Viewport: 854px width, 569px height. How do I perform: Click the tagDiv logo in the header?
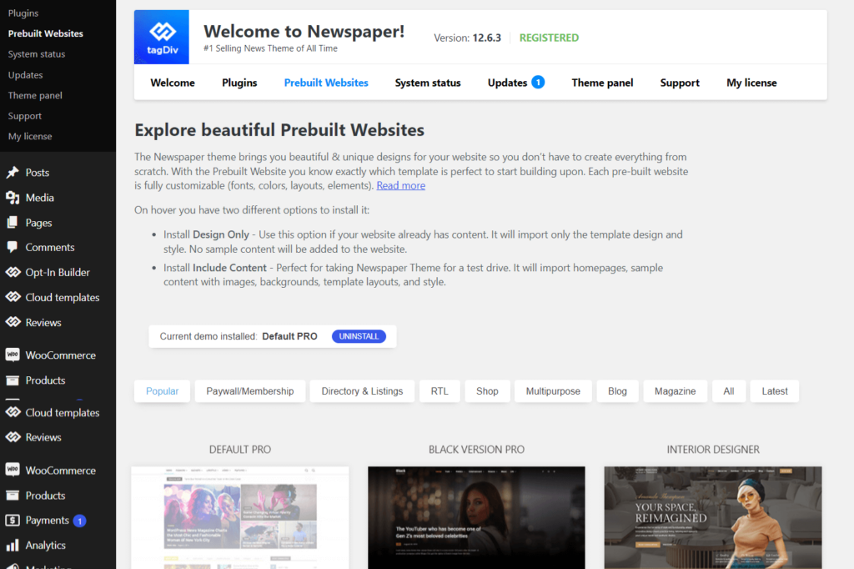pos(162,37)
